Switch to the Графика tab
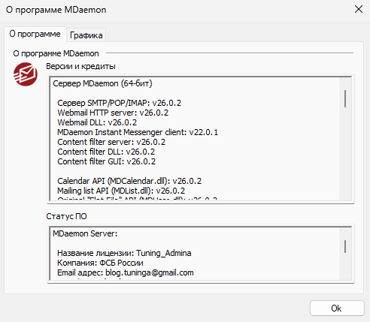This screenshot has height=322, width=370. click(86, 35)
